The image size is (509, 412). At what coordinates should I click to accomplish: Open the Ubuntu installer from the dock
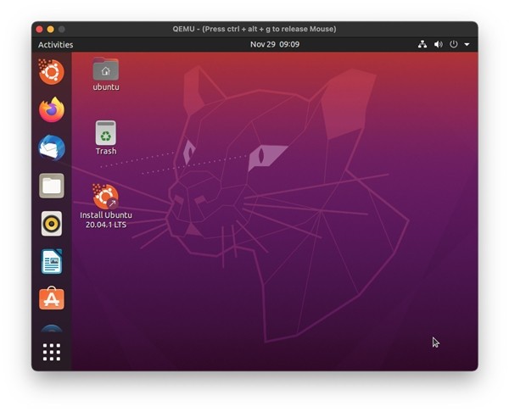(x=51, y=72)
